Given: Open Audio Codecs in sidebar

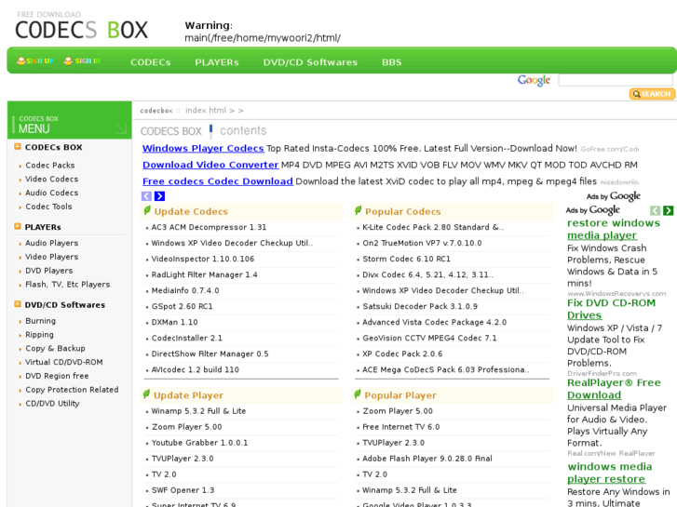Looking at the screenshot, I should click(x=52, y=193).
